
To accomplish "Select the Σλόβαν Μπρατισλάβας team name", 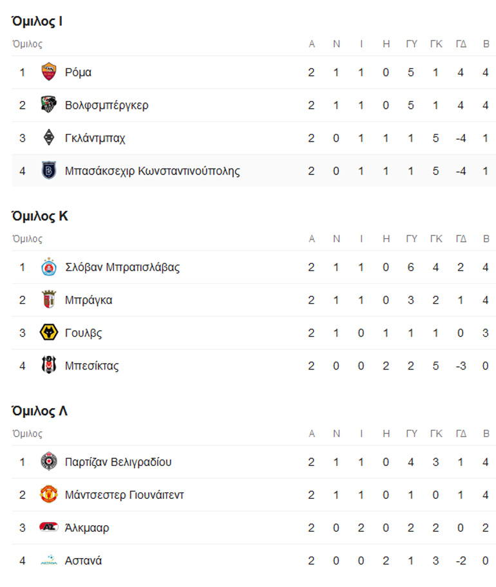I will (122, 267).
